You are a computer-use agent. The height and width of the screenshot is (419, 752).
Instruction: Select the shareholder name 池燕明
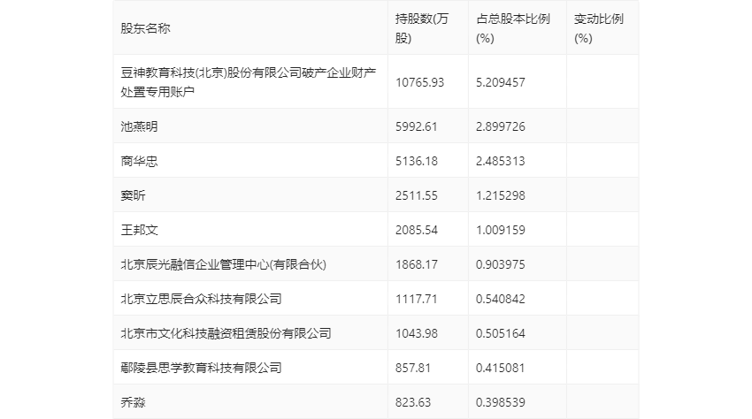click(x=139, y=126)
